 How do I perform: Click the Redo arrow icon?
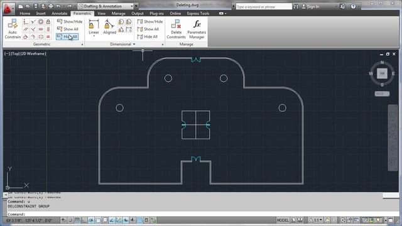point(69,6)
